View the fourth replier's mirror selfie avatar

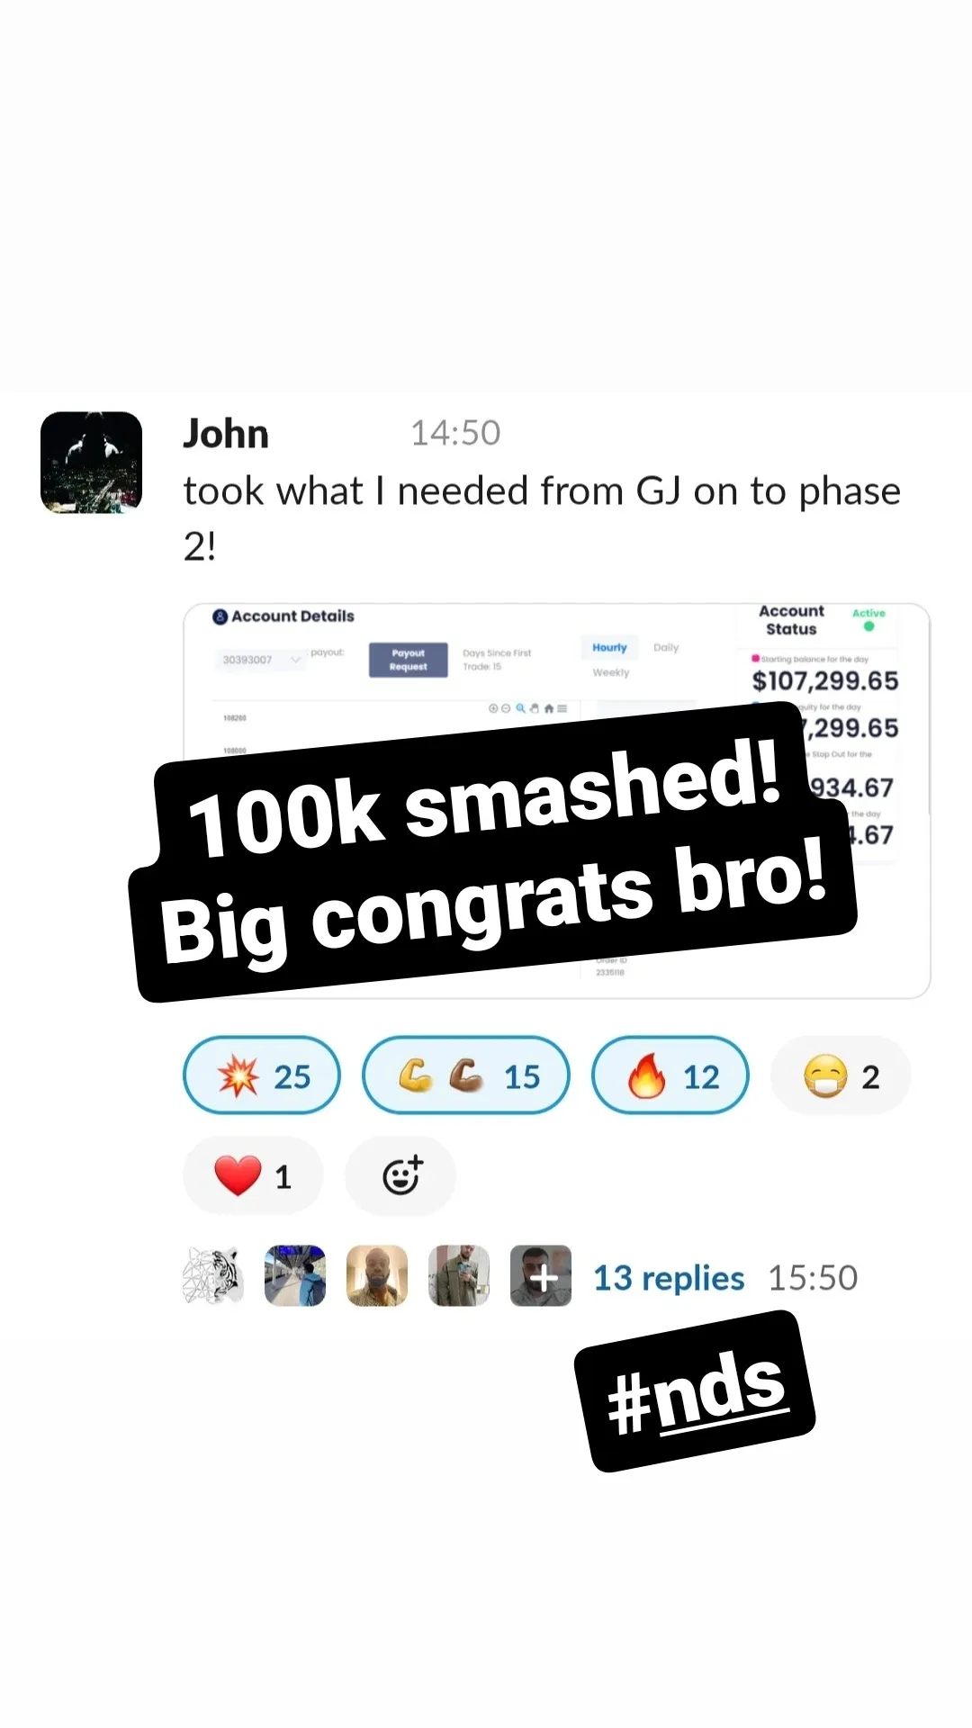(x=459, y=1275)
